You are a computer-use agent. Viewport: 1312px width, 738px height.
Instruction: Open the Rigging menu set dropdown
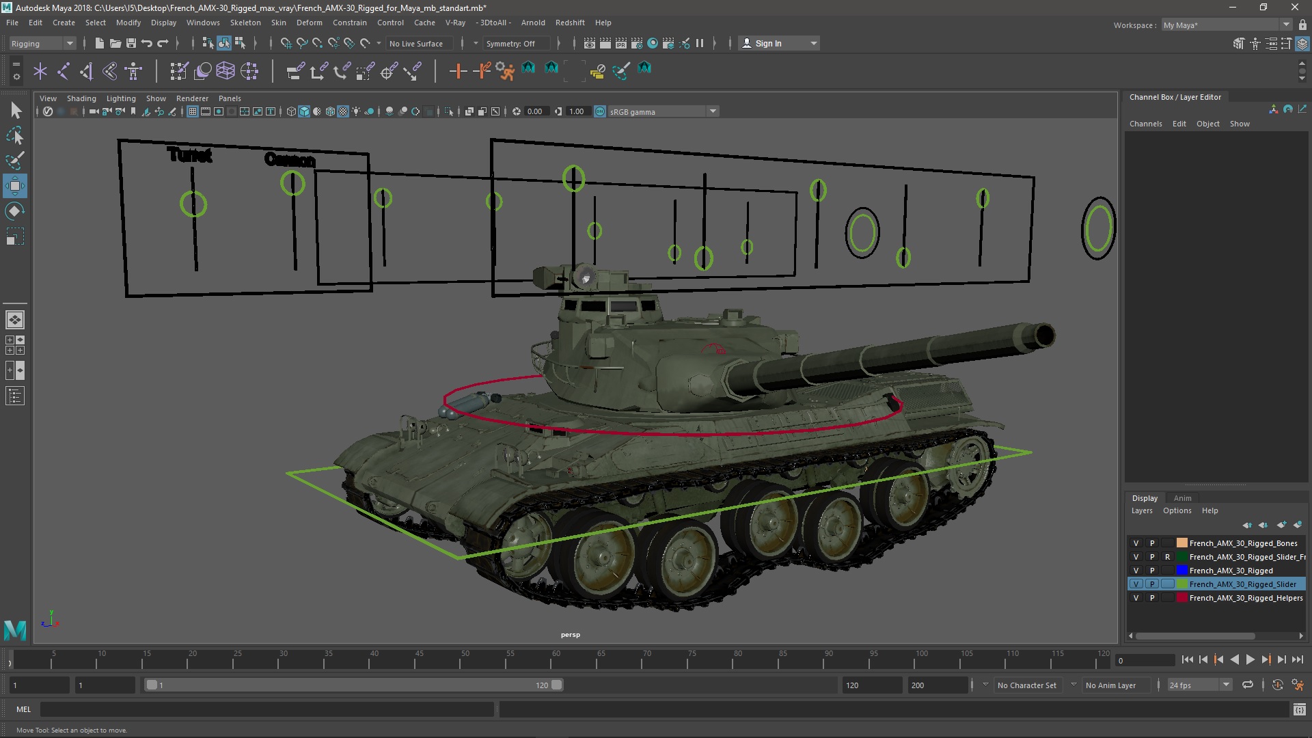[42, 43]
